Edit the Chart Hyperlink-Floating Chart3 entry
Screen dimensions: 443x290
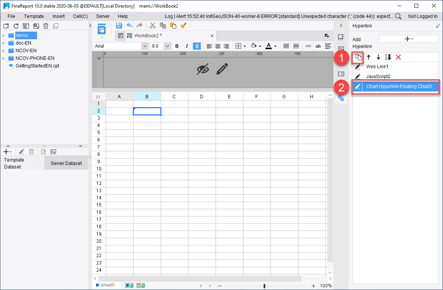[x=358, y=87]
